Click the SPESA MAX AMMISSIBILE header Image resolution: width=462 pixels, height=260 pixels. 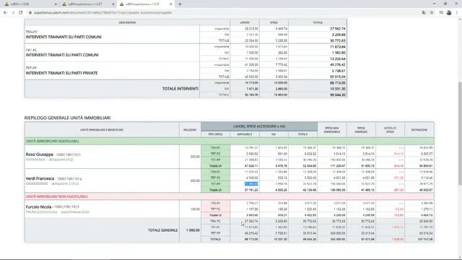coord(332,130)
